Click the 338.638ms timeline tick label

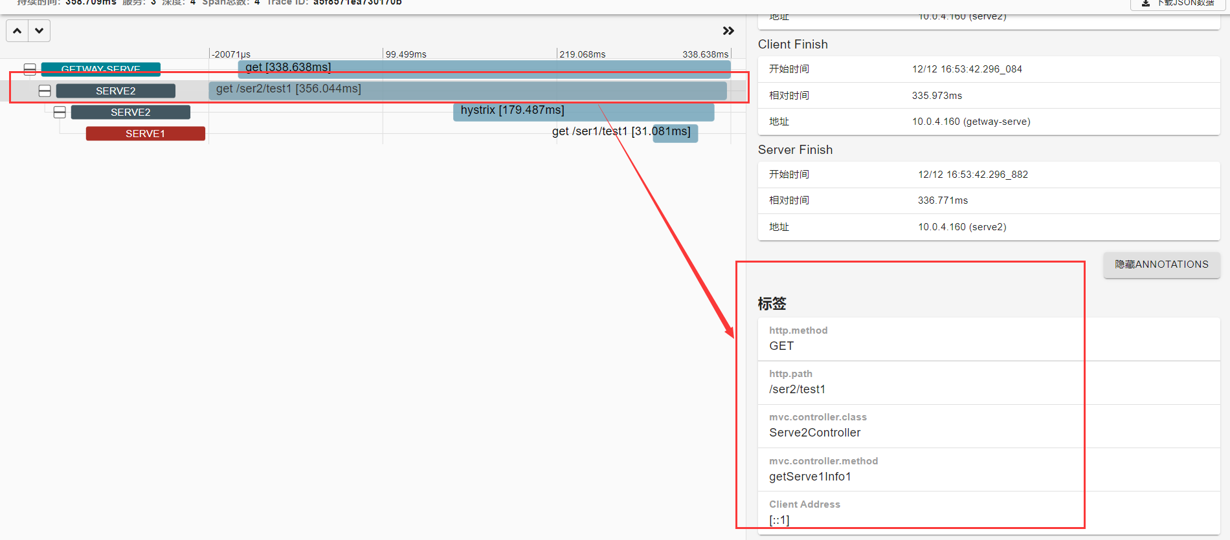point(706,54)
